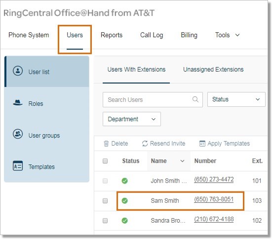Screen dimensions: 273x240
Task: Click the Resend Invite refresh icon
Action: [145, 144]
